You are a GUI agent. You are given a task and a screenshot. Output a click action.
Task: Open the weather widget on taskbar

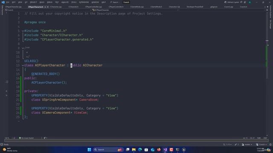10,150
